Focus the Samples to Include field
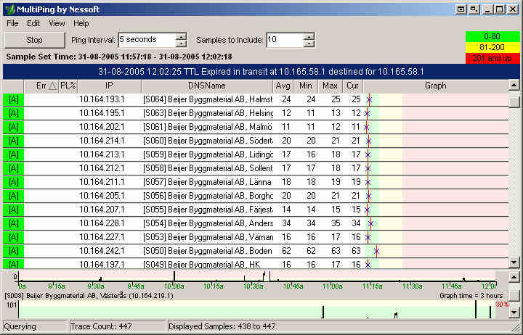The width and height of the screenshot is (523, 335). click(285, 40)
